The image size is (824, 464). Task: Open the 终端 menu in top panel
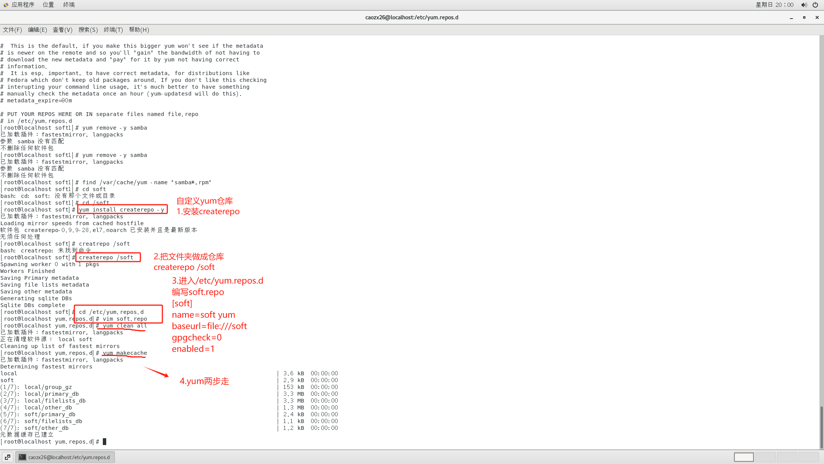pyautogui.click(x=69, y=5)
